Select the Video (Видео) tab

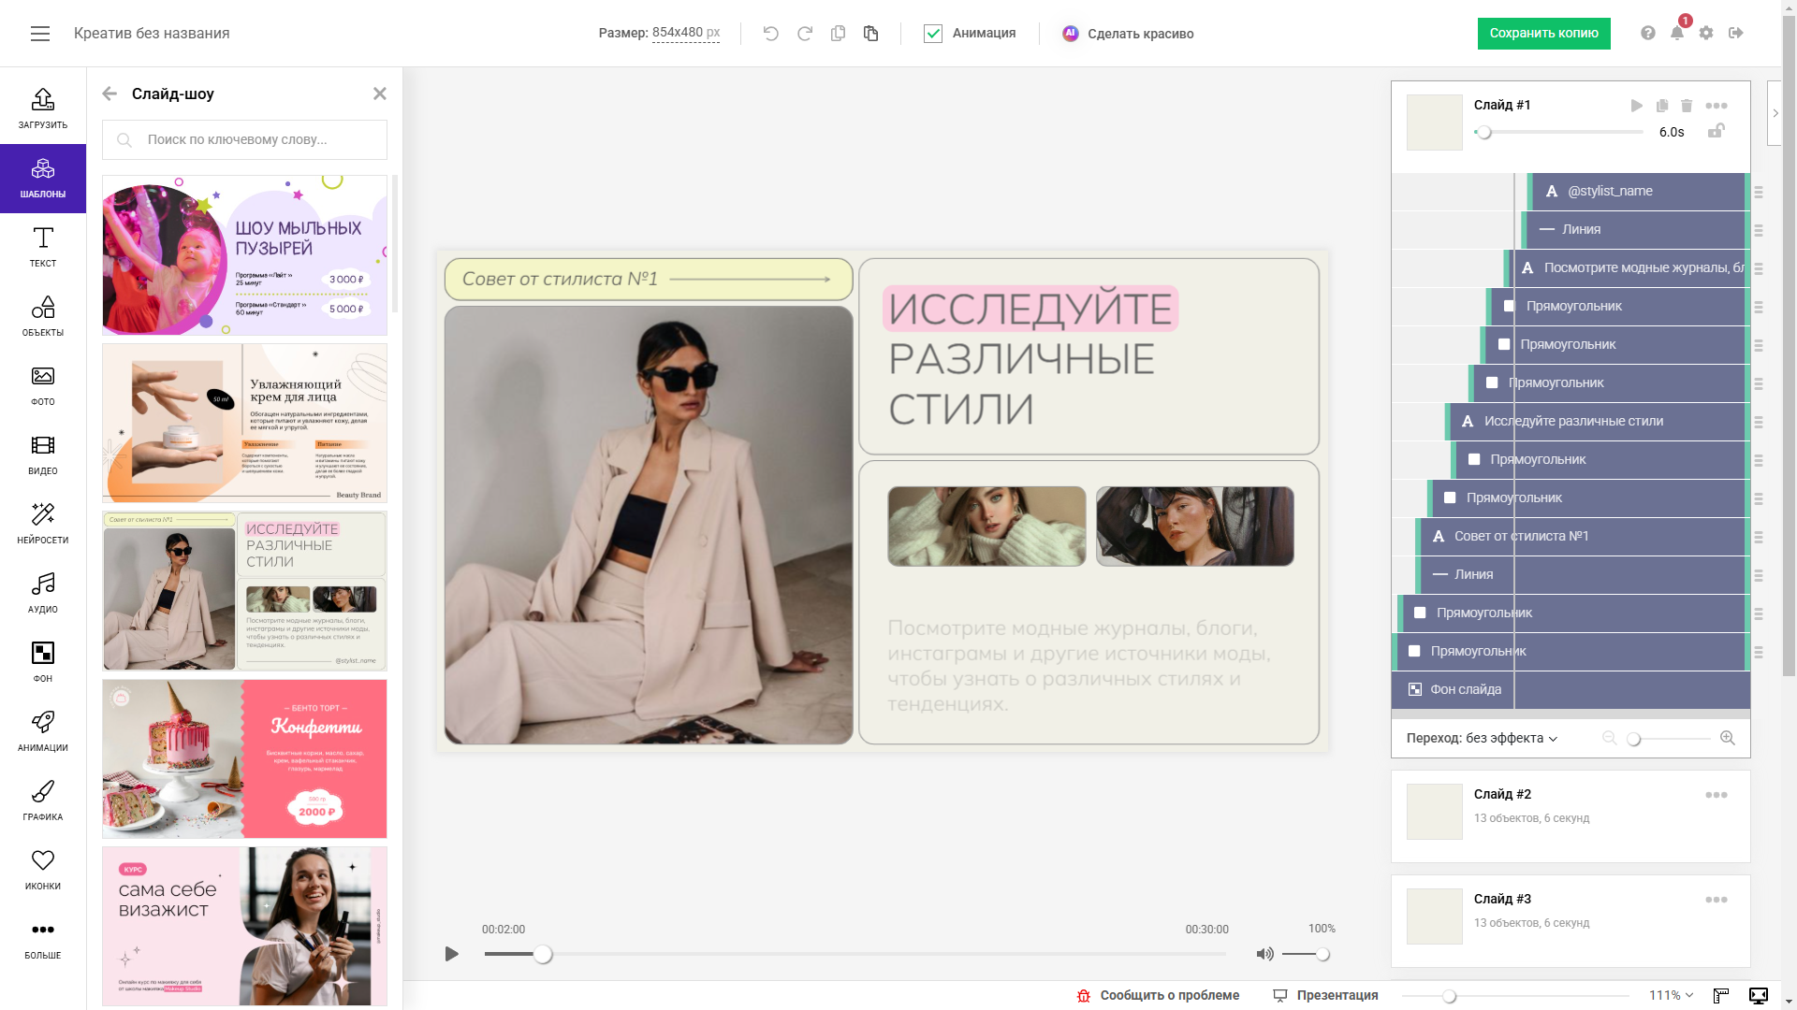tap(43, 454)
